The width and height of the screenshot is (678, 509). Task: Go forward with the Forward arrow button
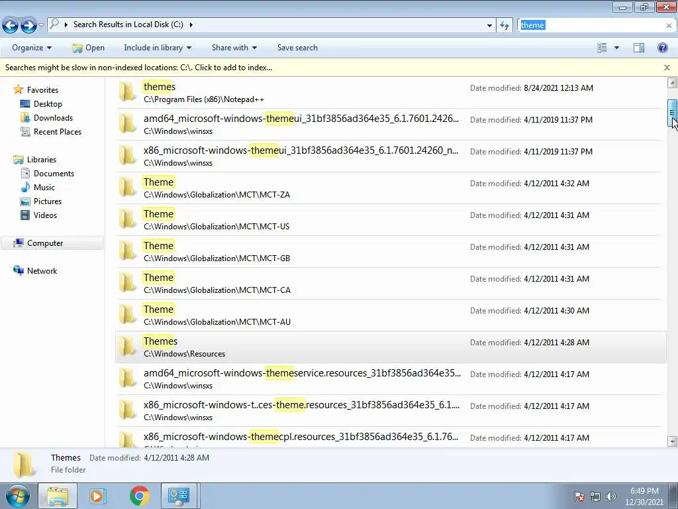(x=28, y=26)
